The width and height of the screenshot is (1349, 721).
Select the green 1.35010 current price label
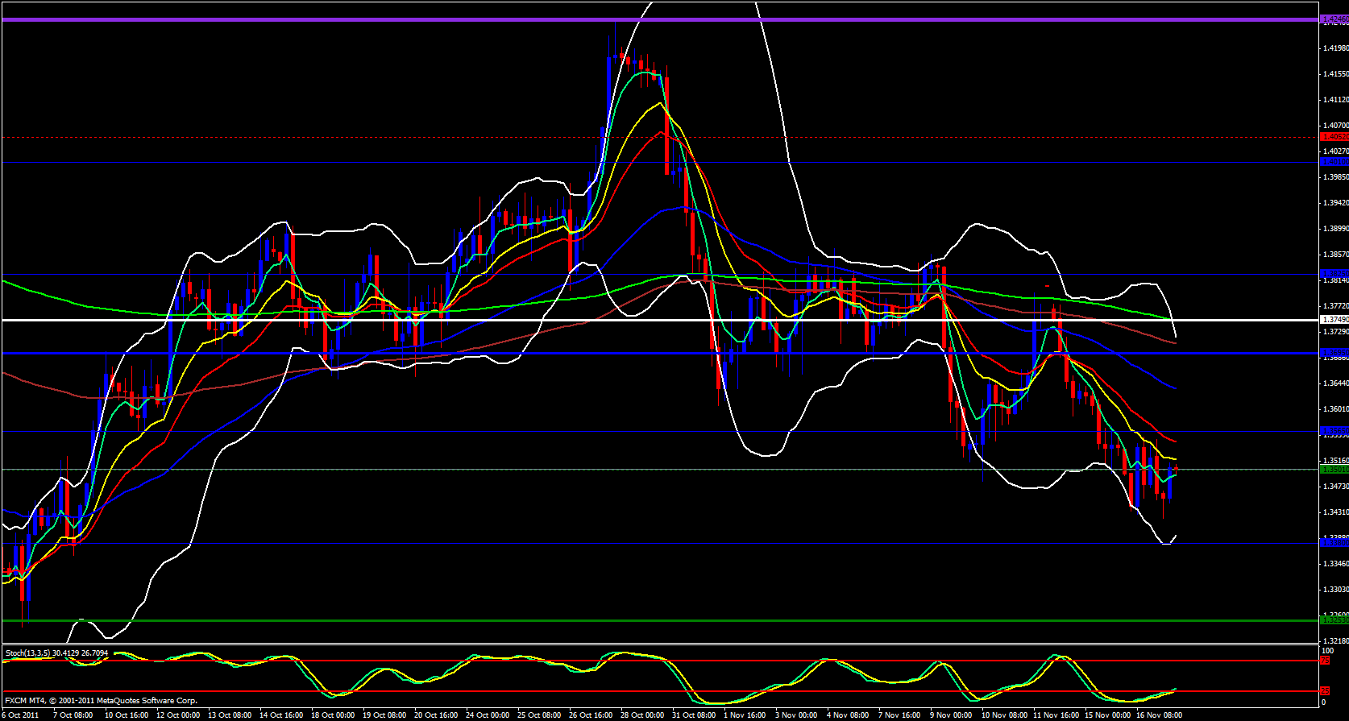point(1334,469)
